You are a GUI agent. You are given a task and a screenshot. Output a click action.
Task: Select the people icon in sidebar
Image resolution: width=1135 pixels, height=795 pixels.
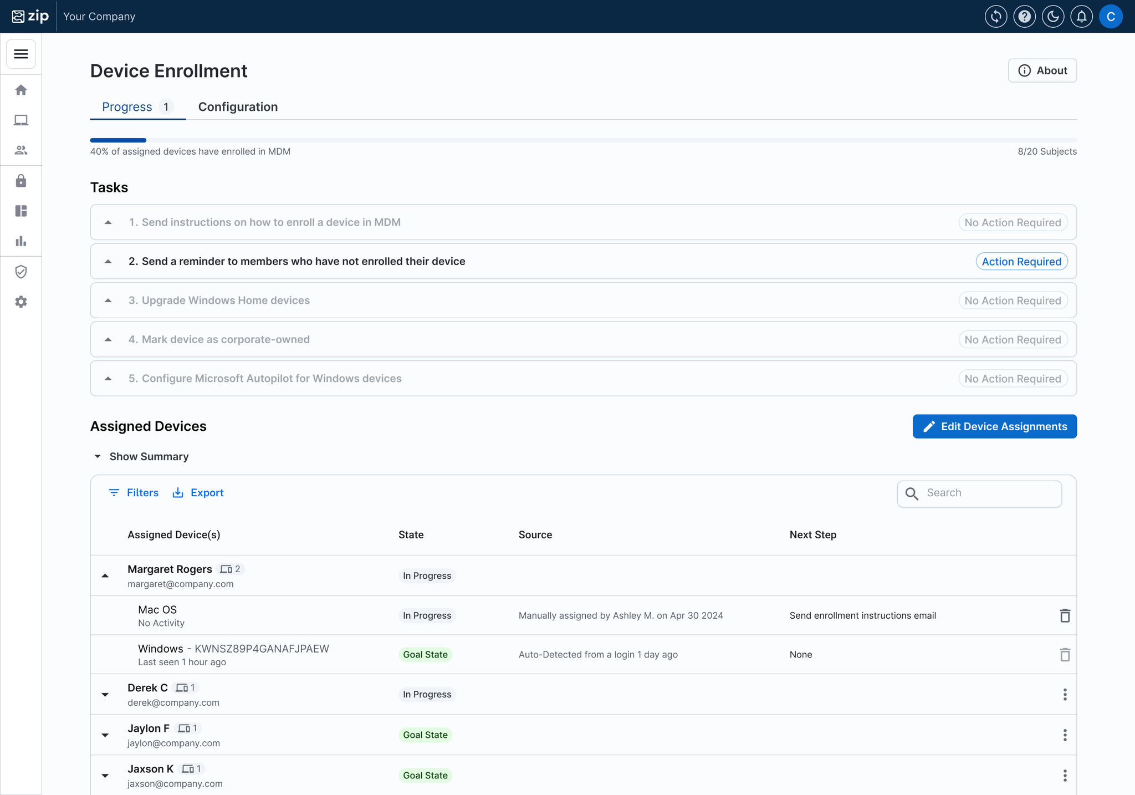[x=21, y=150]
